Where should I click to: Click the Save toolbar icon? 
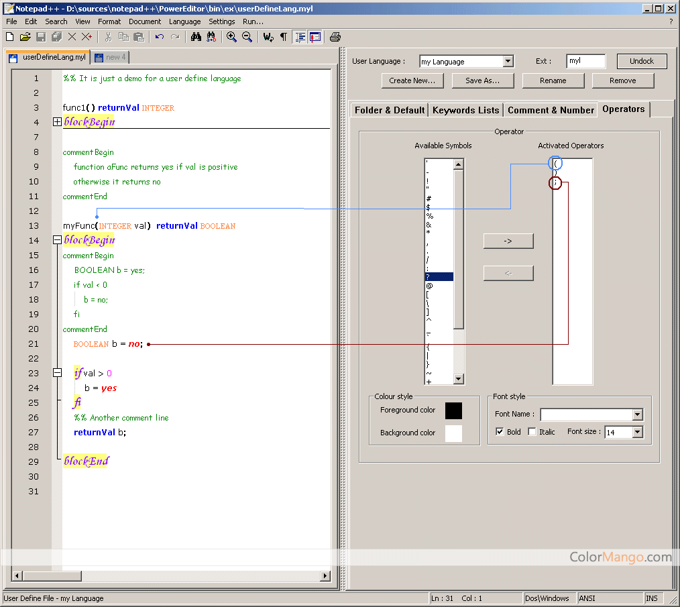tap(40, 37)
